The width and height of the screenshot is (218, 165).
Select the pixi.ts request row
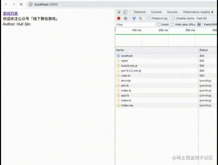(x=166, y=86)
